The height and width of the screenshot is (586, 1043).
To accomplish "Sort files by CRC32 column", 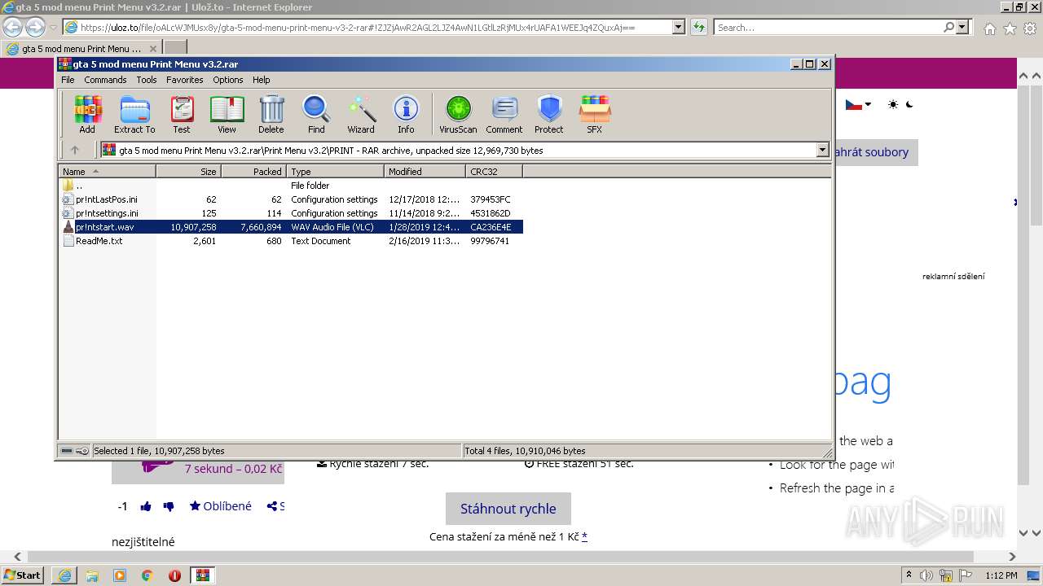I will (x=494, y=171).
